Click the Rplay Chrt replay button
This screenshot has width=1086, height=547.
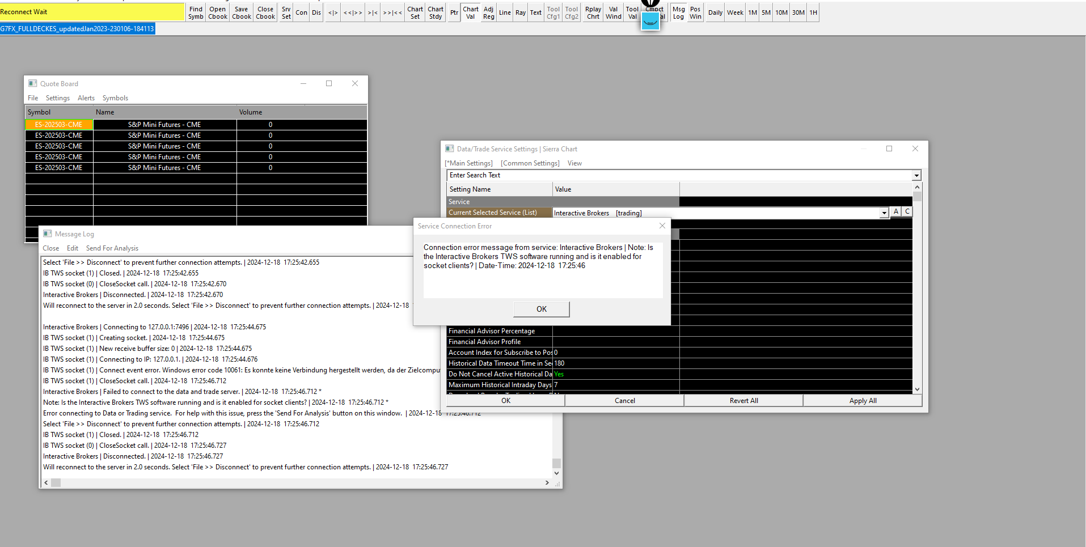(x=593, y=12)
